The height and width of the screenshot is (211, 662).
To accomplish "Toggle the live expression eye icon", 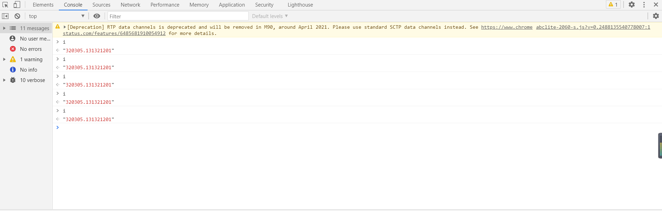I will [x=97, y=16].
